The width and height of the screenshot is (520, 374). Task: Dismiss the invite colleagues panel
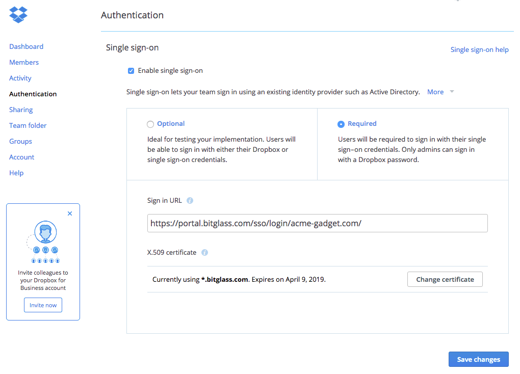70,213
